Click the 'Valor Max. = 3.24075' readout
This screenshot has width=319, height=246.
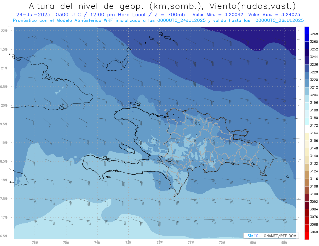click(274, 15)
